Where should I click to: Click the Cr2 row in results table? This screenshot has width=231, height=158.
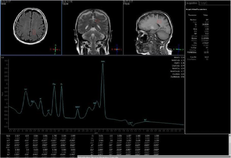pos(125,140)
